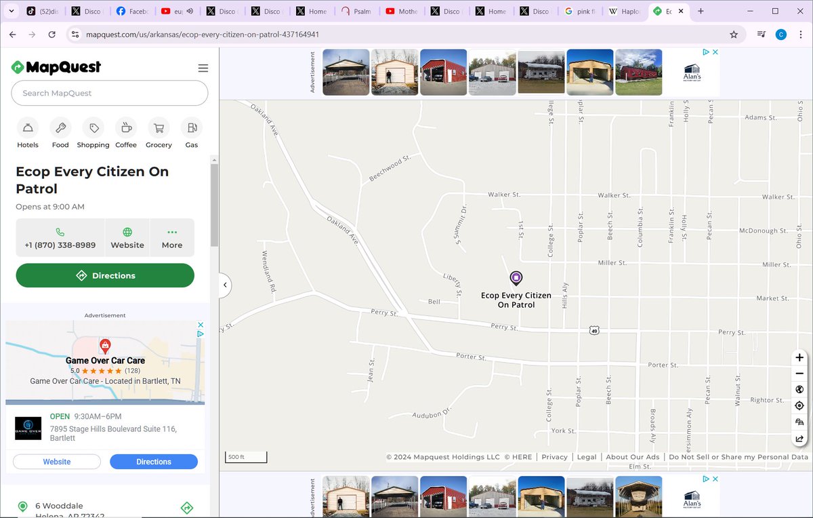Click Do Not Sell or Share link
The image size is (813, 518).
[738, 457]
